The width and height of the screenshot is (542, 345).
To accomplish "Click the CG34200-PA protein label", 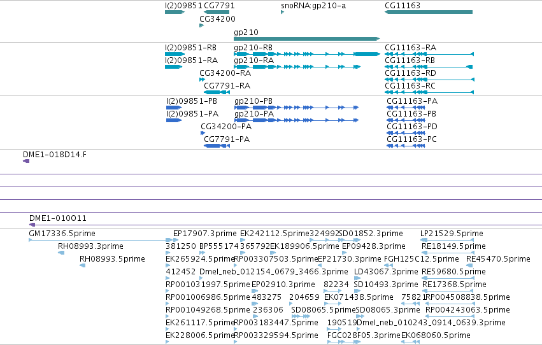I will click(226, 127).
